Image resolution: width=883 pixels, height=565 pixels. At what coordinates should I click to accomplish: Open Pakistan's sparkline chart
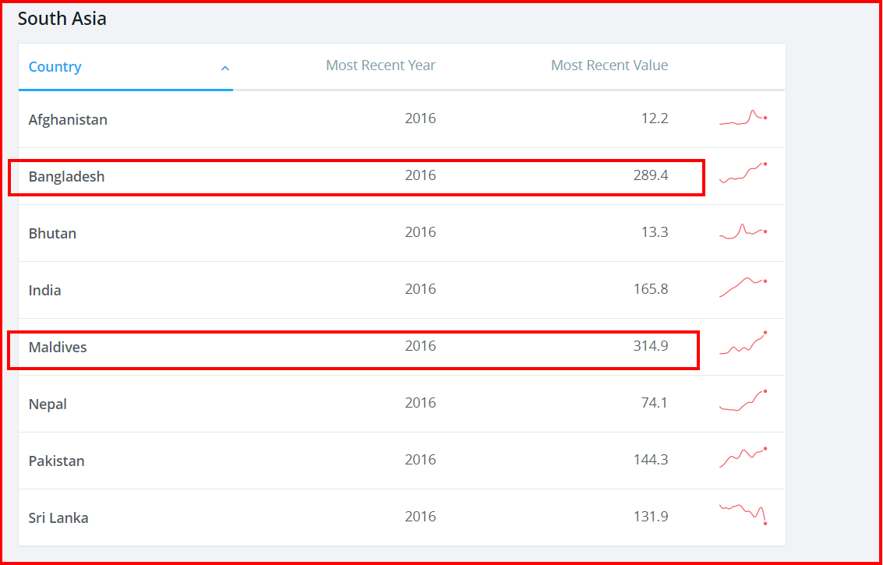coord(743,457)
